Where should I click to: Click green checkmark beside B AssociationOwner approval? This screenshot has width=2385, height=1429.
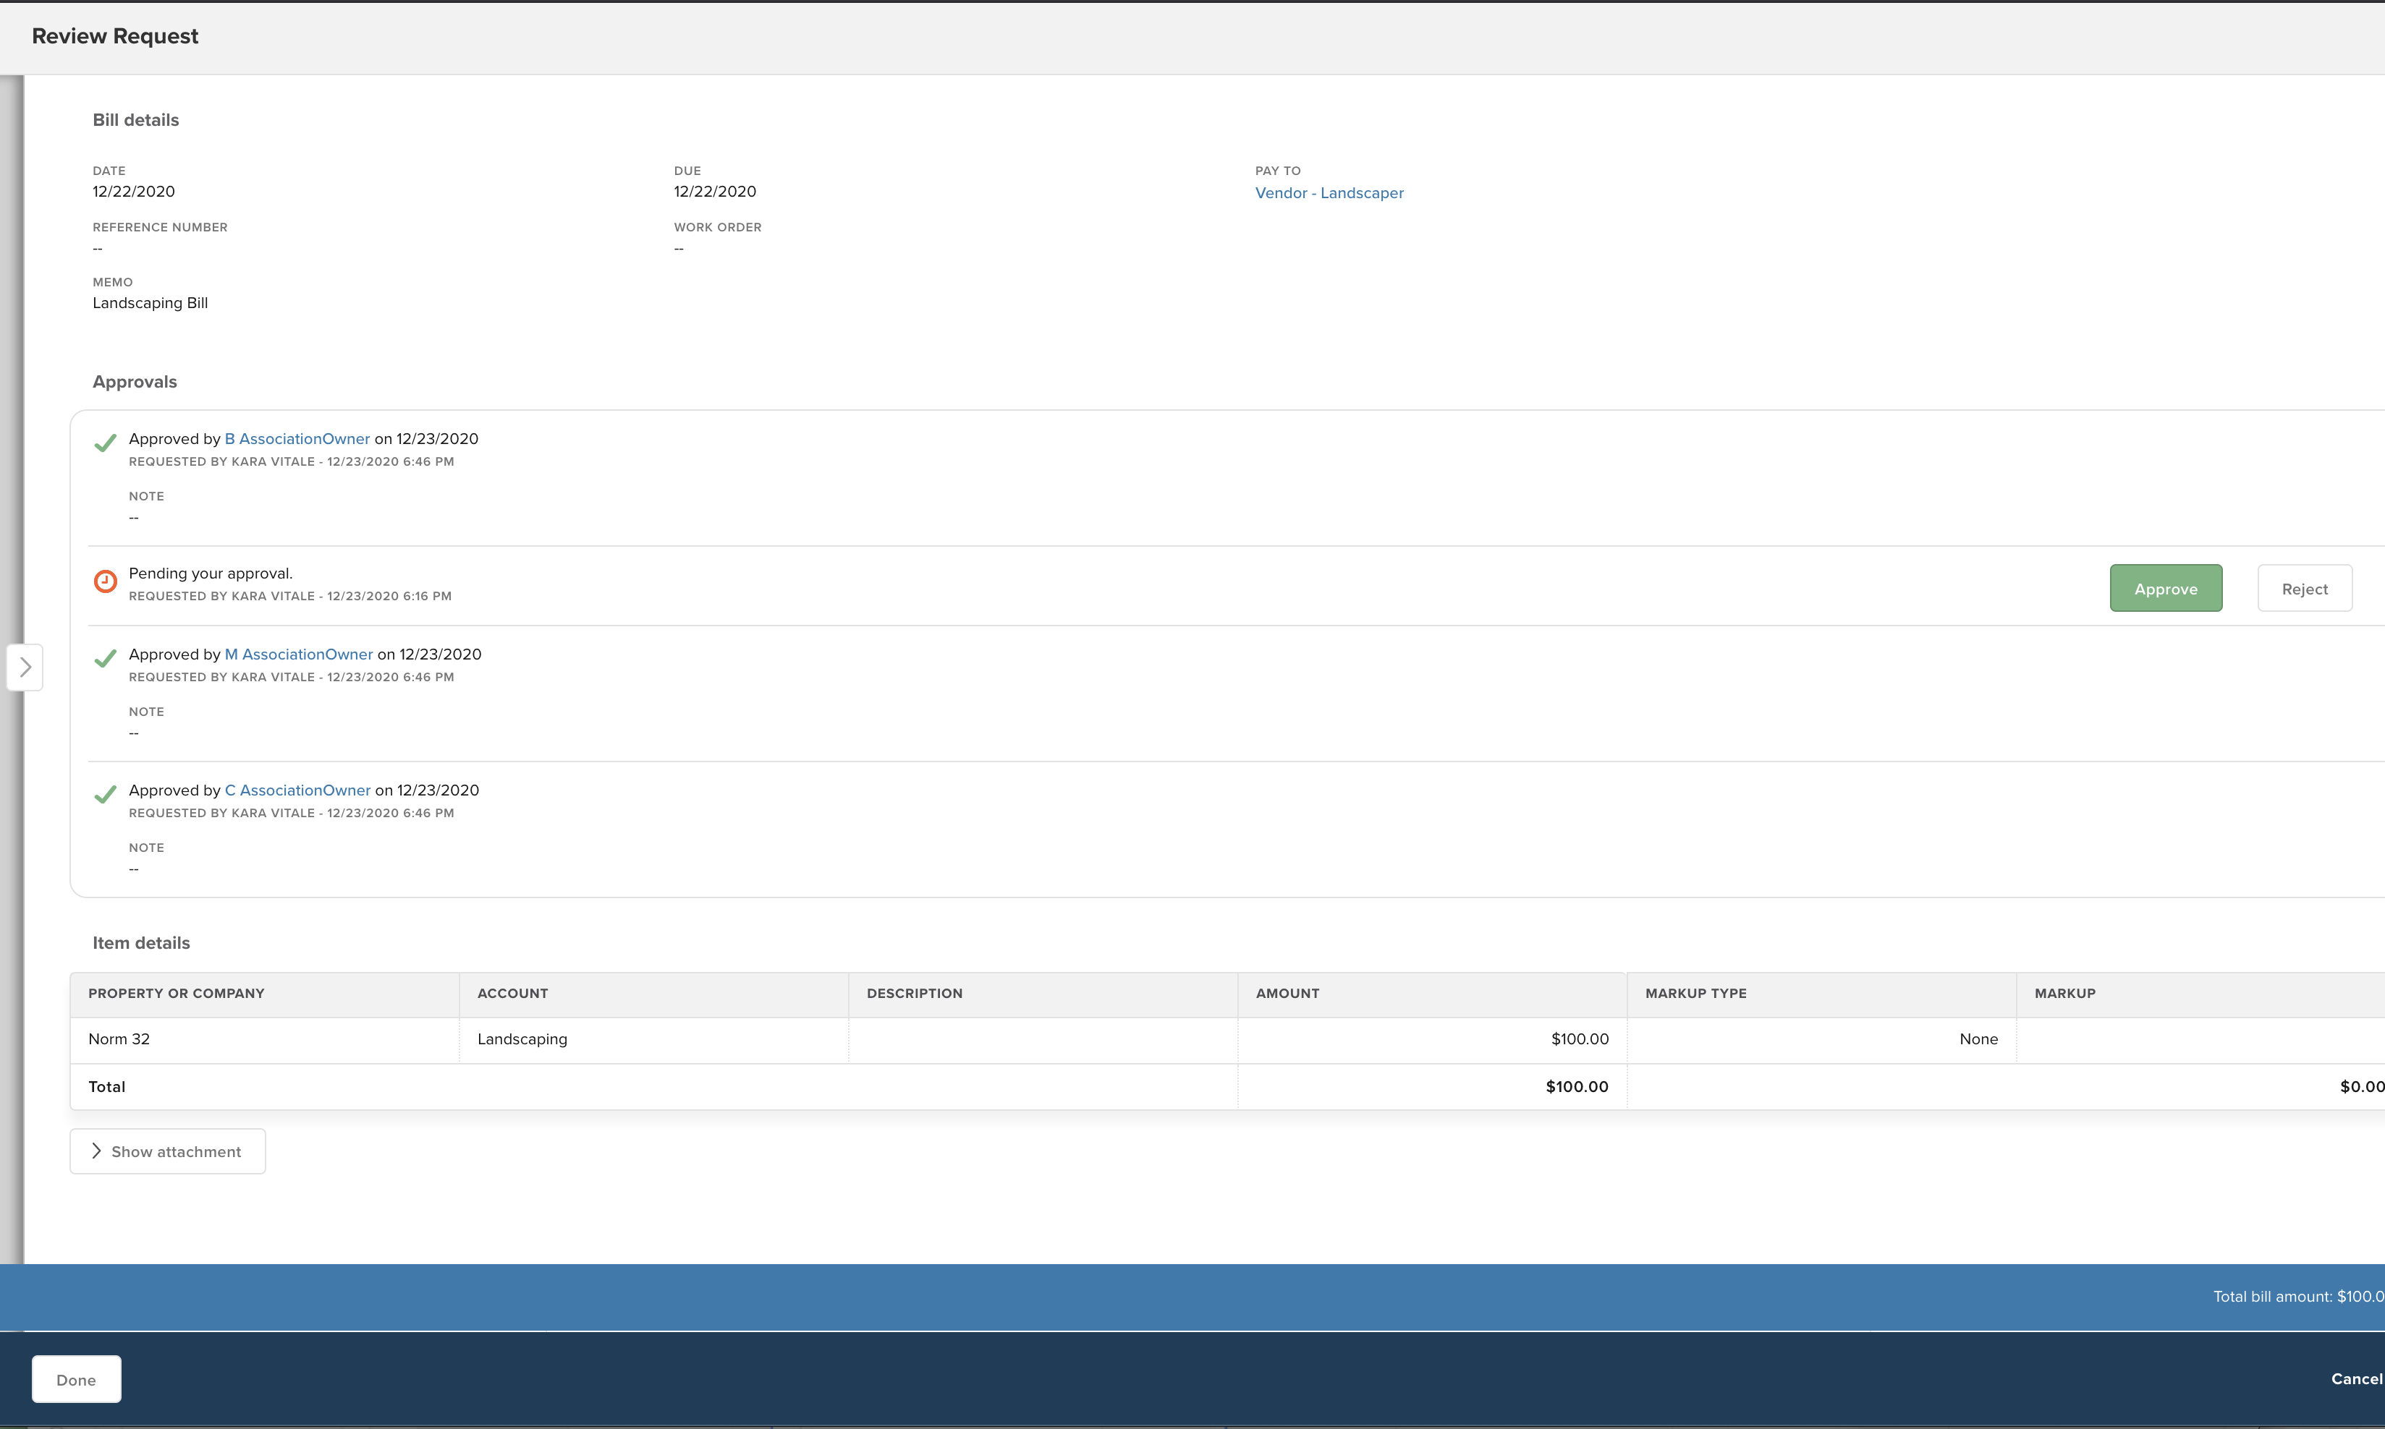click(105, 443)
